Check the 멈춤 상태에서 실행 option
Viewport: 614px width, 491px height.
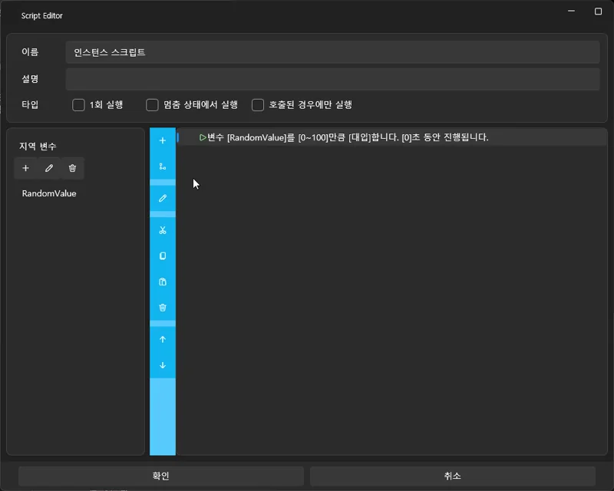[x=150, y=104]
